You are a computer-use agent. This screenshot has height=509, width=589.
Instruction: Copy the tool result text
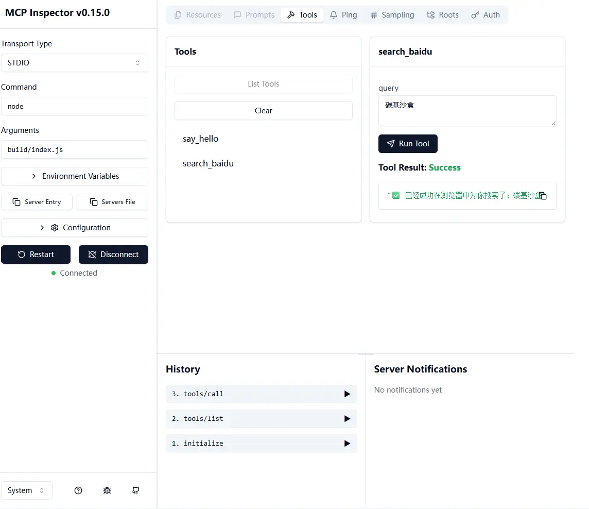pos(542,196)
